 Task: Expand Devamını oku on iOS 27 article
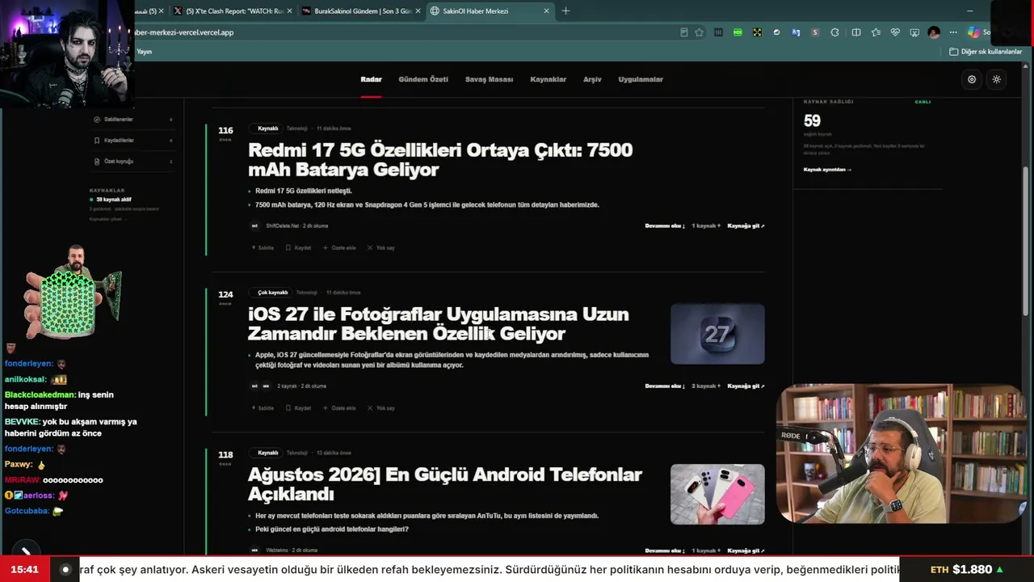(665, 386)
